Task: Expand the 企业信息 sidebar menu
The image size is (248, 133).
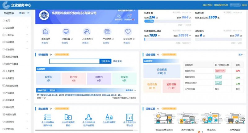Action: [x=15, y=28]
